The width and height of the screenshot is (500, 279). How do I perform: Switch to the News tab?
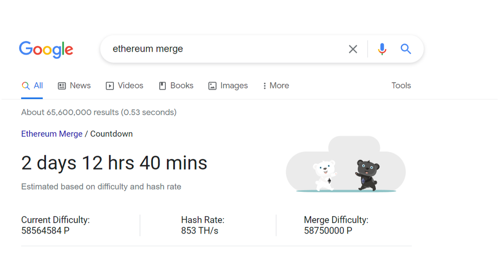[x=80, y=85]
